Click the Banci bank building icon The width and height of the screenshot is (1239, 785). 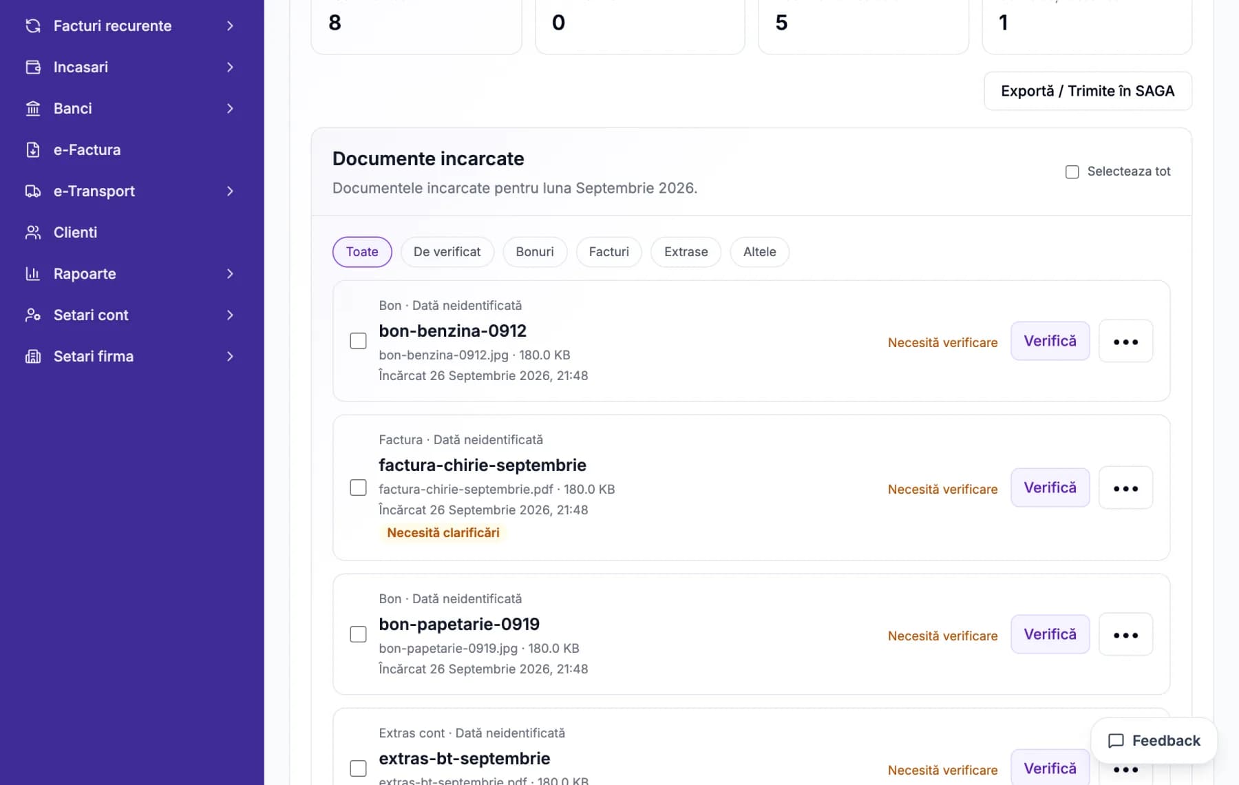point(33,109)
